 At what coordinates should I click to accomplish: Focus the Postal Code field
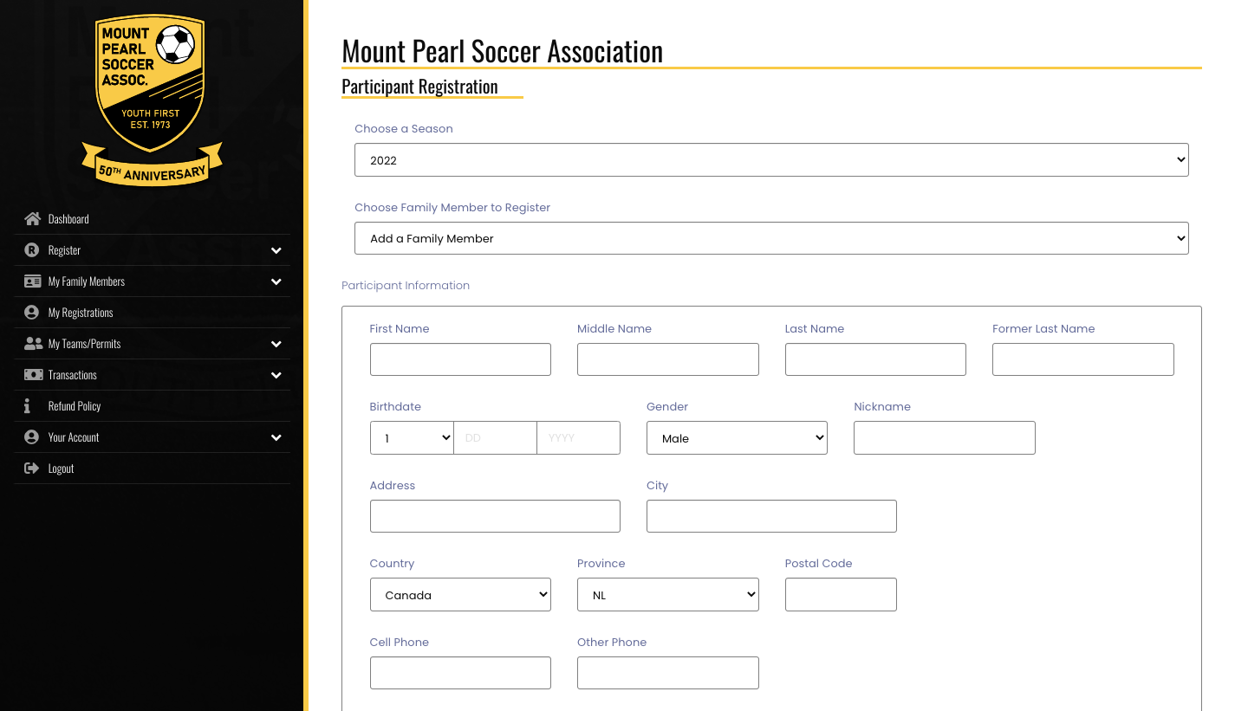pos(841,595)
